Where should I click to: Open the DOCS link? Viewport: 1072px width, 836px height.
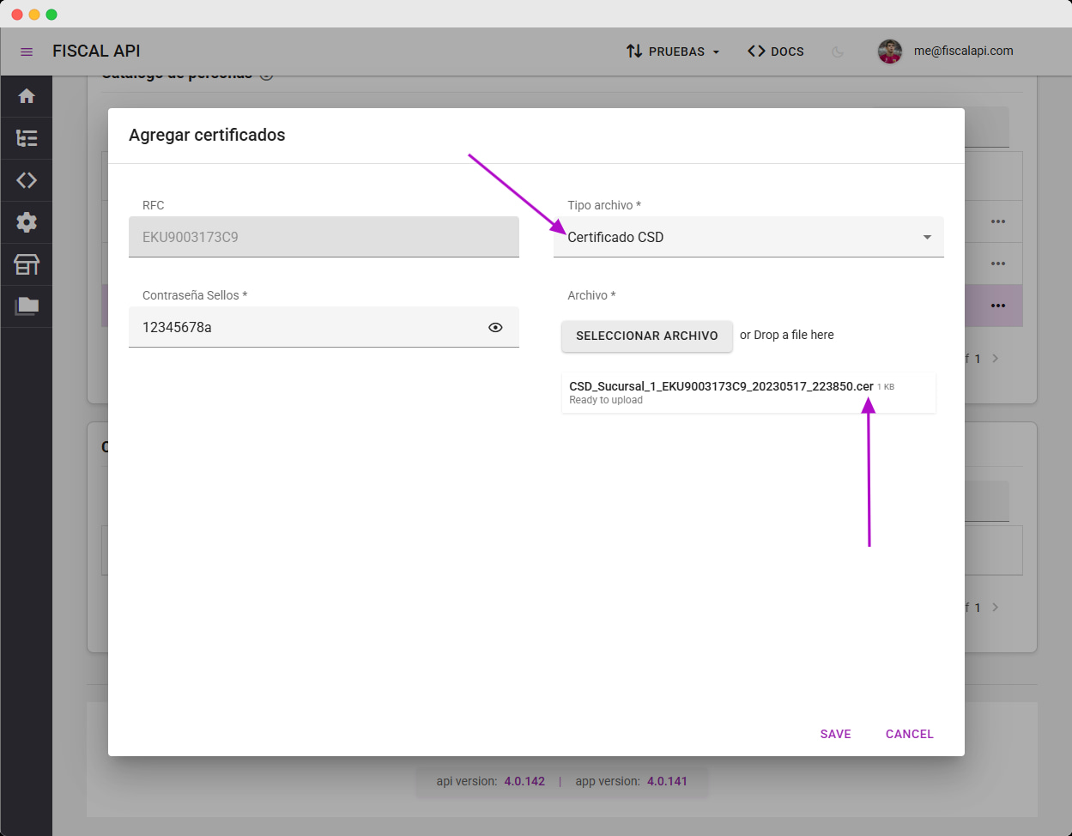click(776, 51)
